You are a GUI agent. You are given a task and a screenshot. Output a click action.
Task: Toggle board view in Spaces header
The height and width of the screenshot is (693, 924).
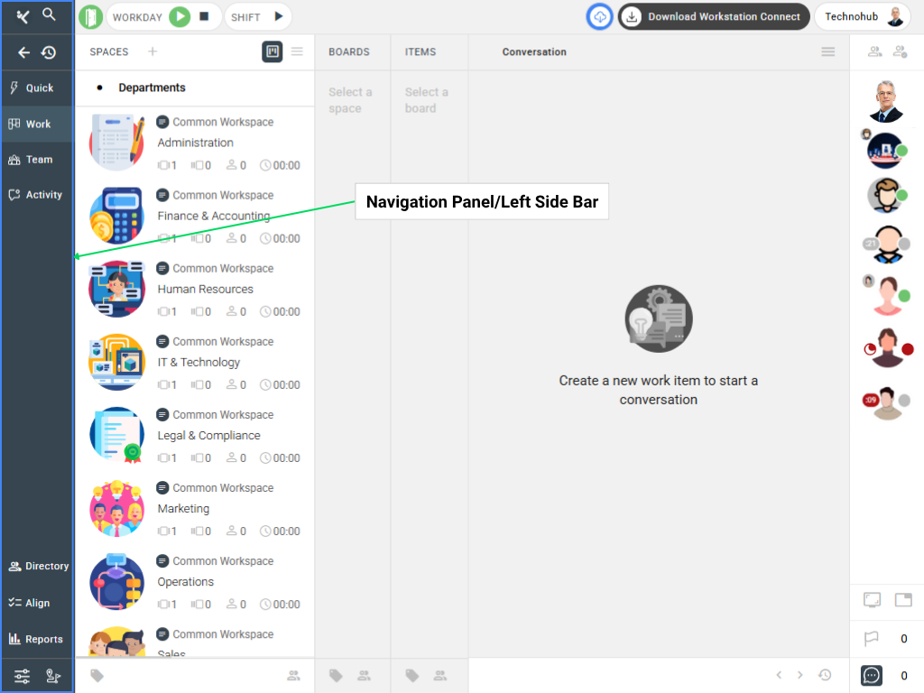point(272,51)
